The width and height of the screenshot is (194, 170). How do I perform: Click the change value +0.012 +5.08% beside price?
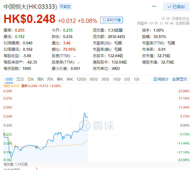[x=78, y=21]
